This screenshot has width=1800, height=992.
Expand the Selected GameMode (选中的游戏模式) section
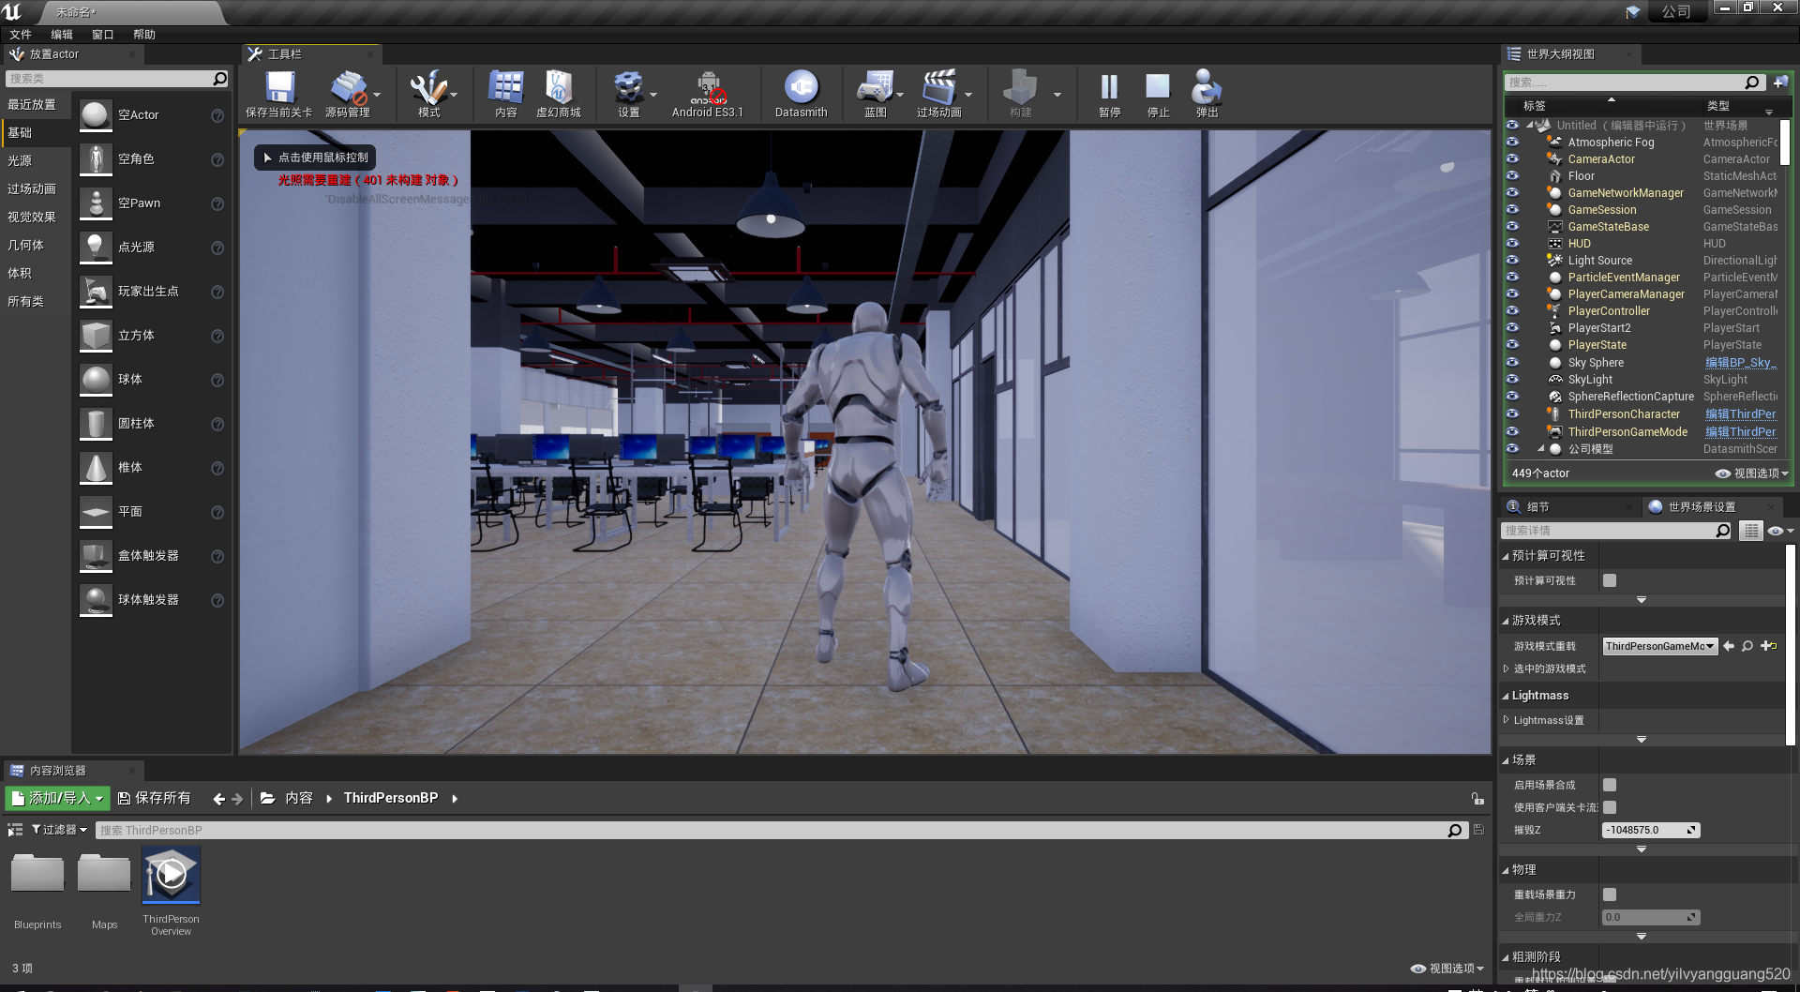coord(1506,669)
